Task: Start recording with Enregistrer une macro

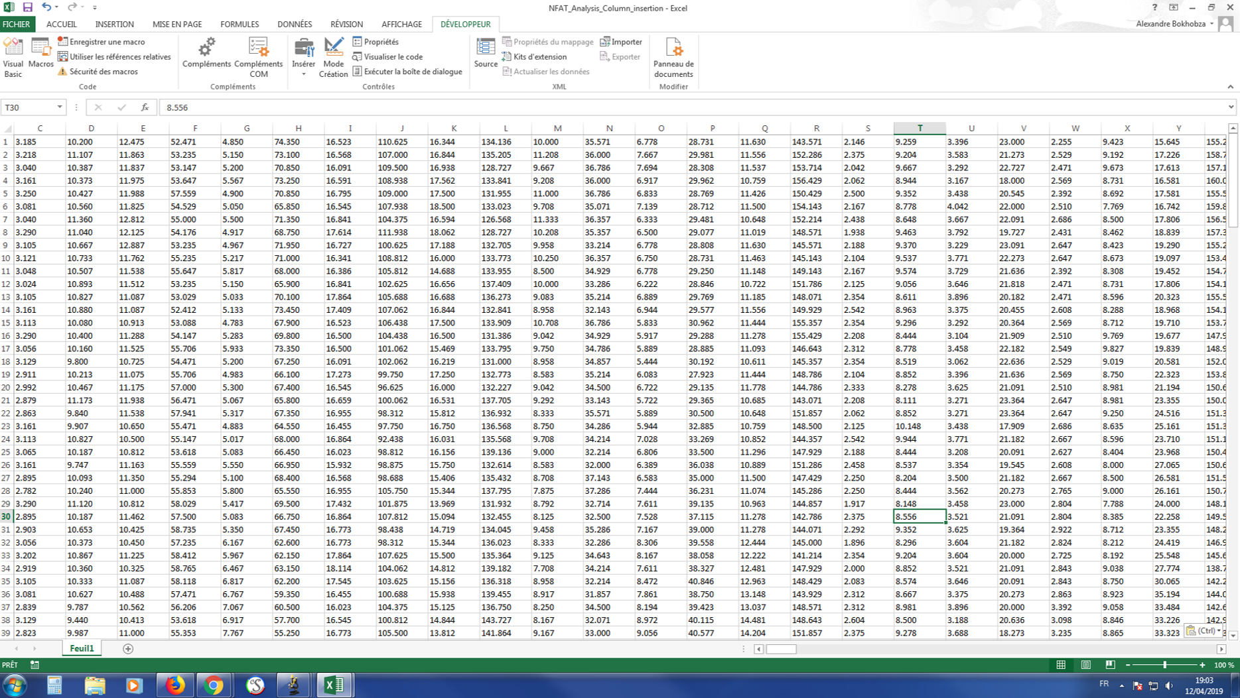Action: click(x=102, y=42)
